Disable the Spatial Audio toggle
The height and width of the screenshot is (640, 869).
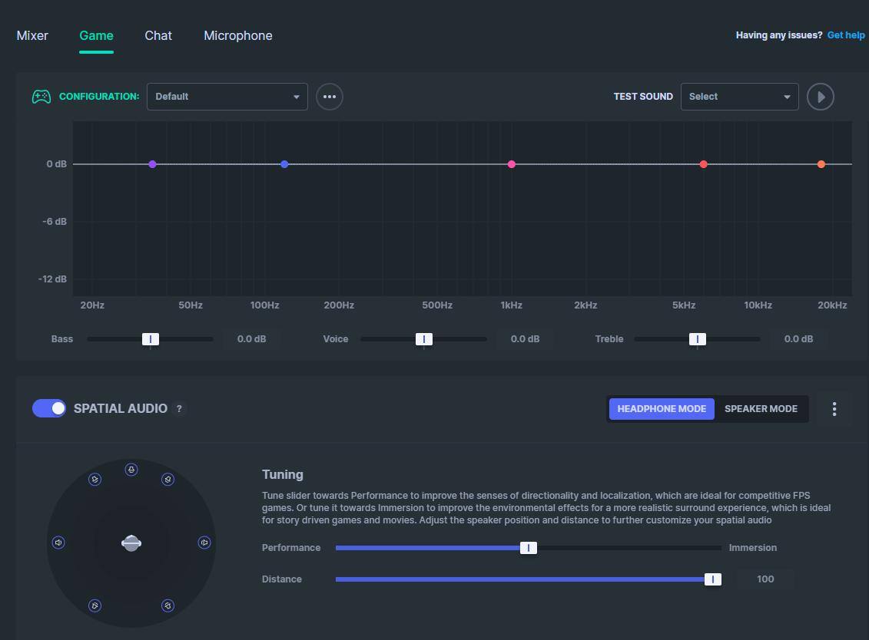[49, 408]
